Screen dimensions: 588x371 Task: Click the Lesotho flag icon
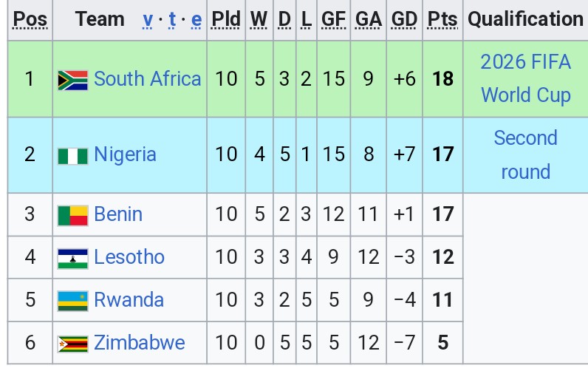pos(72,258)
